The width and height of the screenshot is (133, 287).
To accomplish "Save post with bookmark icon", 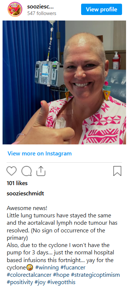I will (117, 171).
